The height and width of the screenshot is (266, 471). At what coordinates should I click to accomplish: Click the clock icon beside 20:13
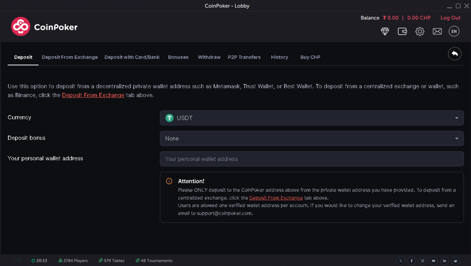[x=33, y=261]
